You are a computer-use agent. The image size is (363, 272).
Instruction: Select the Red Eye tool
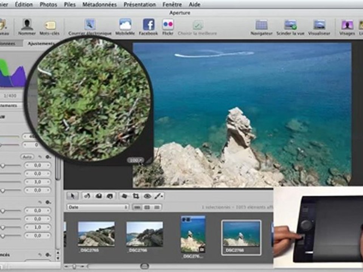[x=147, y=196]
